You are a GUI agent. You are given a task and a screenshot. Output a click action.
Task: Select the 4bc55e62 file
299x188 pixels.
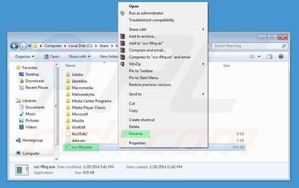pyautogui.click(x=77, y=134)
